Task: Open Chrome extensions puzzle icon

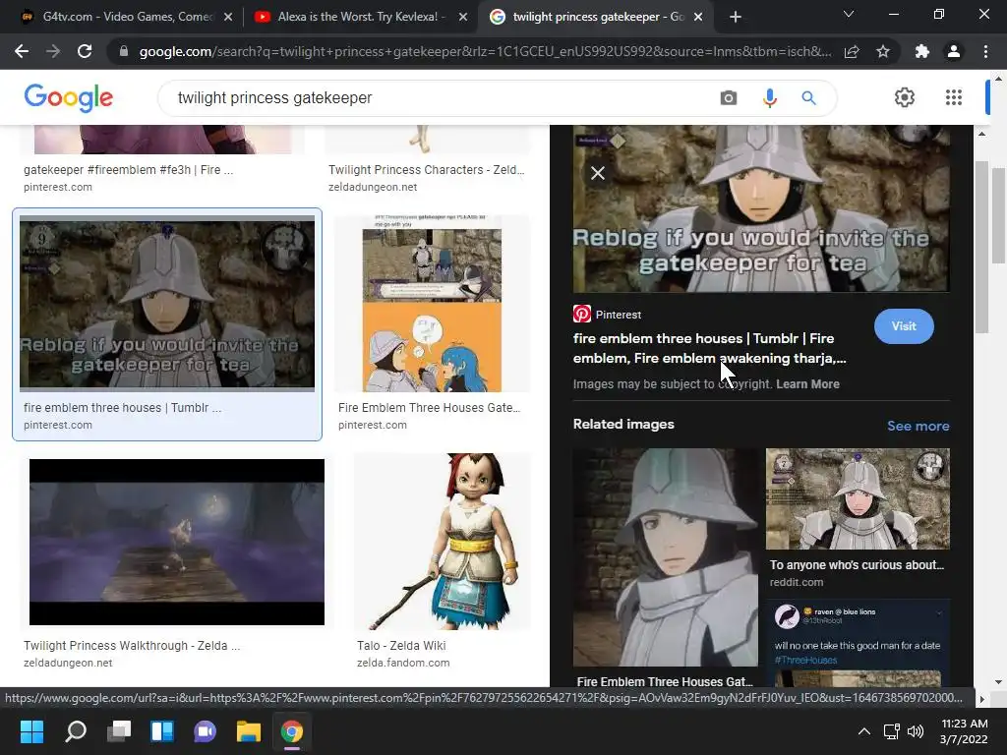Action: 922,51
